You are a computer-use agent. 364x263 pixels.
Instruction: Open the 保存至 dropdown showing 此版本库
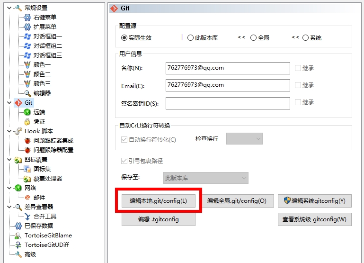(x=206, y=178)
